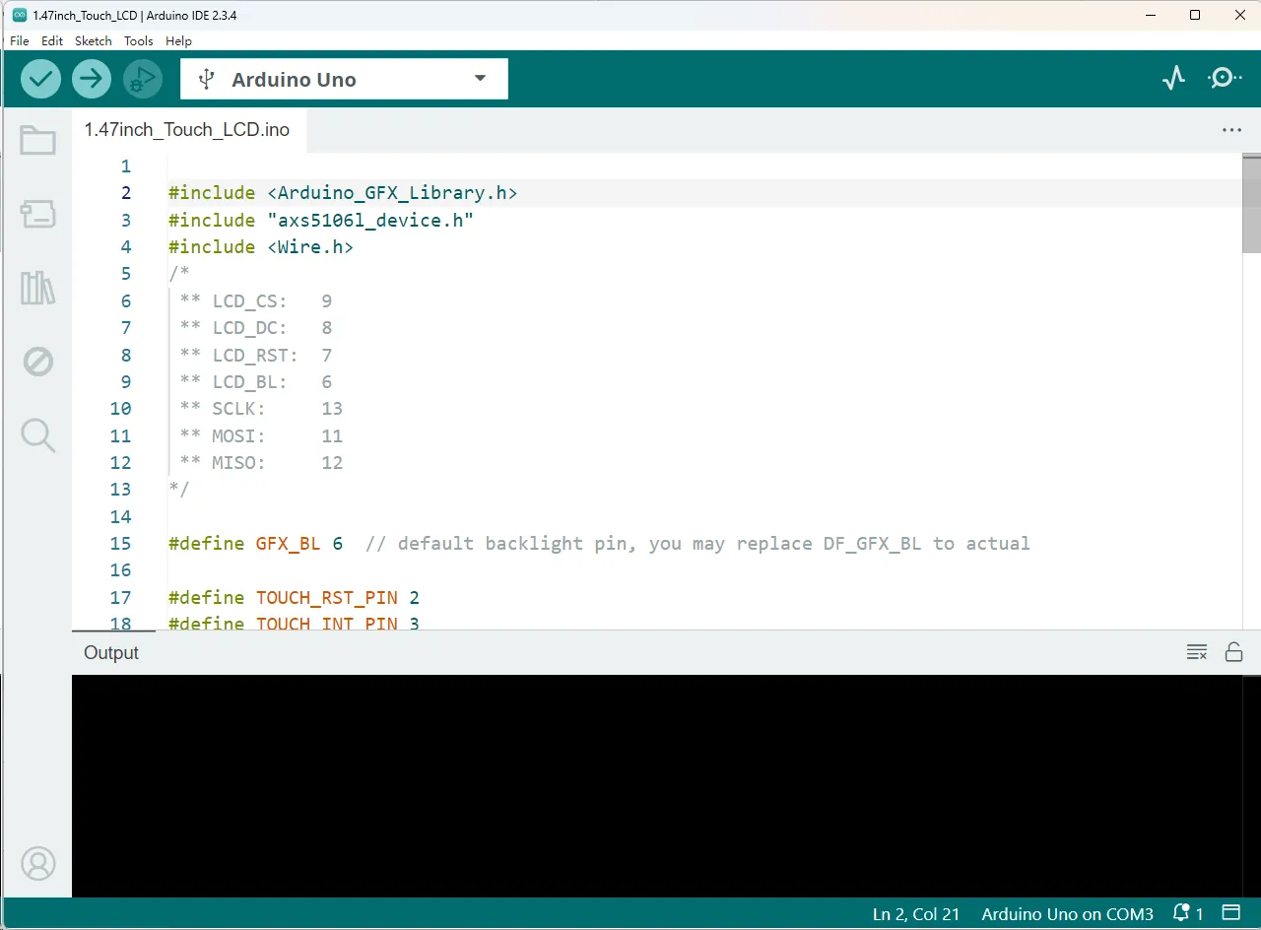Open the tab options ellipsis menu
1261x930 pixels.
coord(1231,130)
